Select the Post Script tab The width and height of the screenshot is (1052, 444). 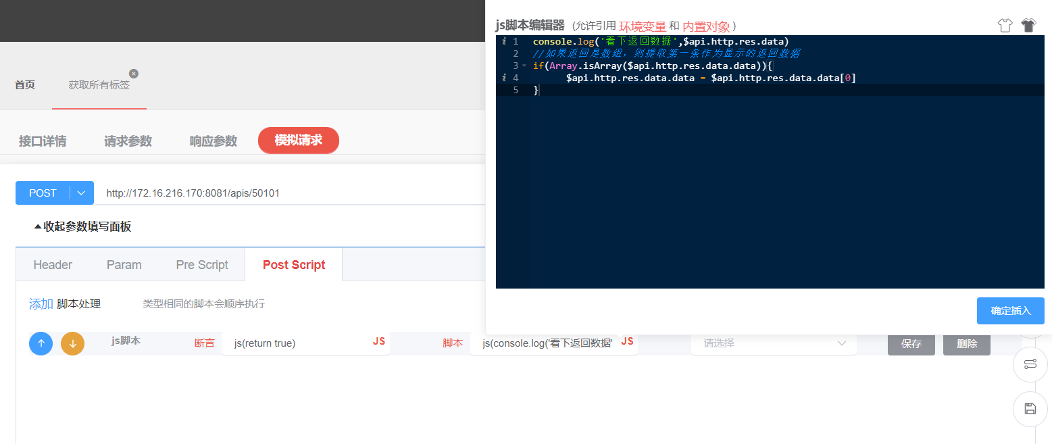[x=294, y=265]
